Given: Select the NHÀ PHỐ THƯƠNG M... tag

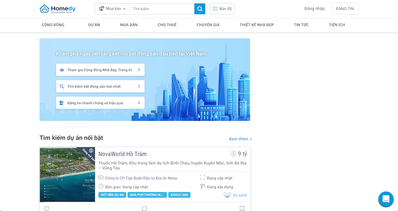Looking at the screenshot, I should [x=147, y=195].
